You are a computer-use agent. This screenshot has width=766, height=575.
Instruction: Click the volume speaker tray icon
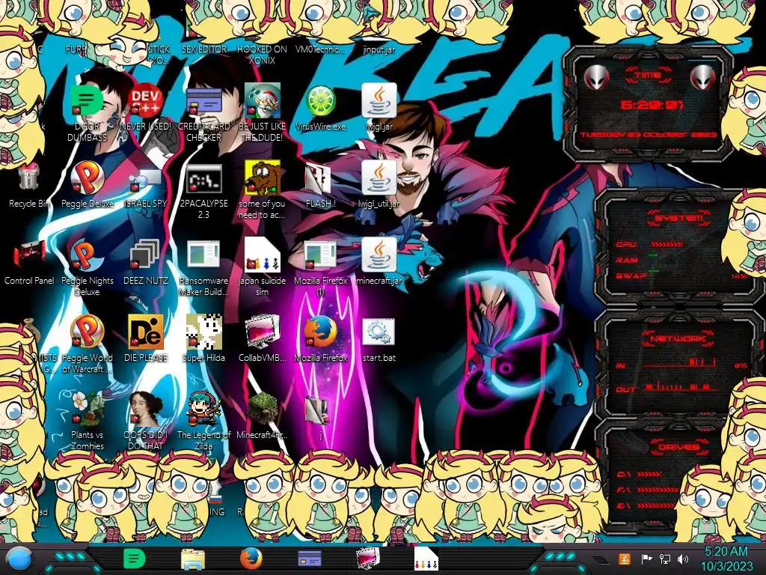(683, 559)
